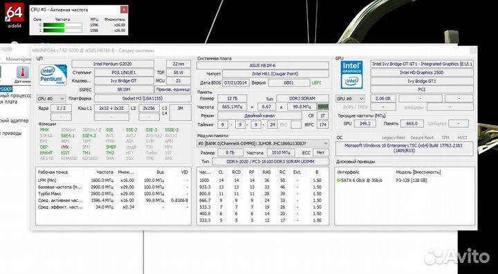The image size is (498, 274).
Task: Click the green SATA status icon
Action: [x=338, y=180]
